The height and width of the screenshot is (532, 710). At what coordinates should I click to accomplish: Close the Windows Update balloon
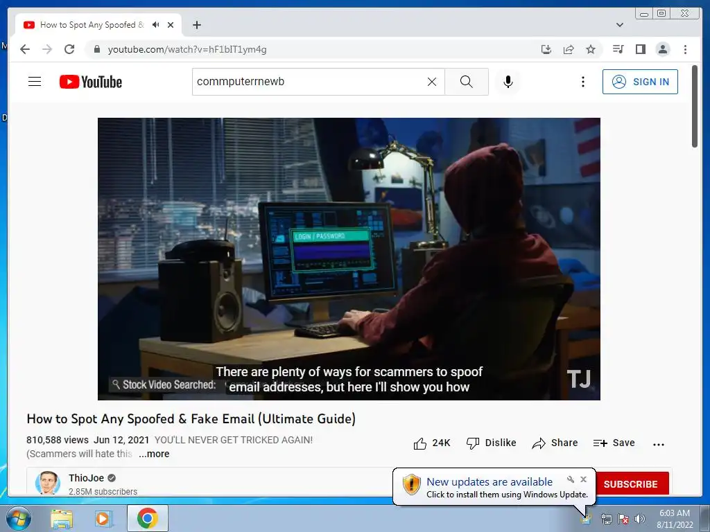point(584,479)
